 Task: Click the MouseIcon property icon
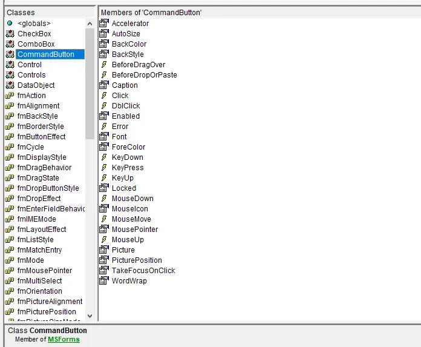click(104, 208)
